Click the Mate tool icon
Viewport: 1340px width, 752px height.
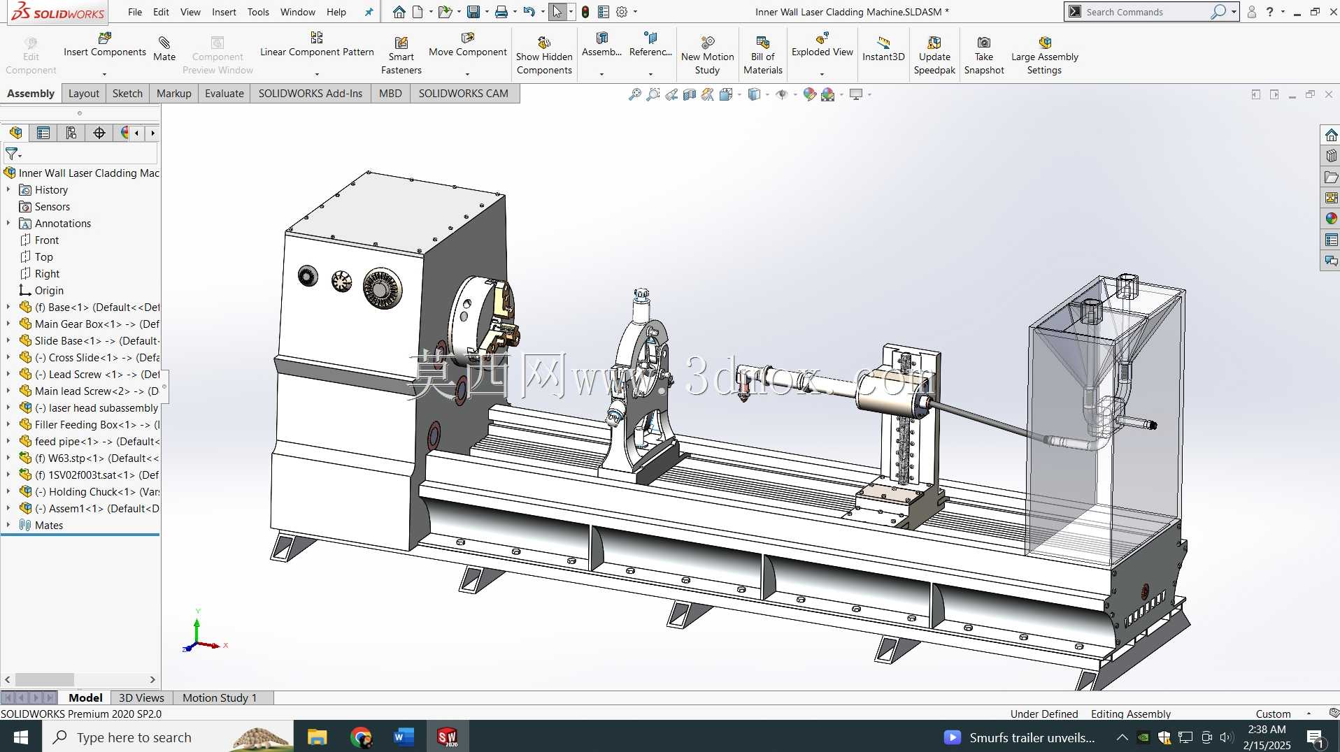pos(164,49)
